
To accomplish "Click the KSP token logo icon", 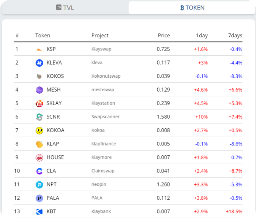I will click(x=39, y=49).
